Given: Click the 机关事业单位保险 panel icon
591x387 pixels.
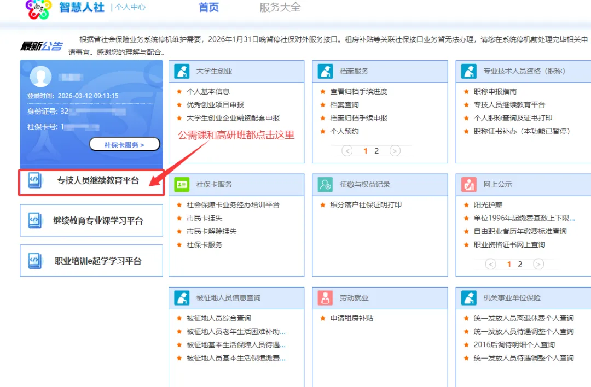Looking at the screenshot, I should 469,298.
